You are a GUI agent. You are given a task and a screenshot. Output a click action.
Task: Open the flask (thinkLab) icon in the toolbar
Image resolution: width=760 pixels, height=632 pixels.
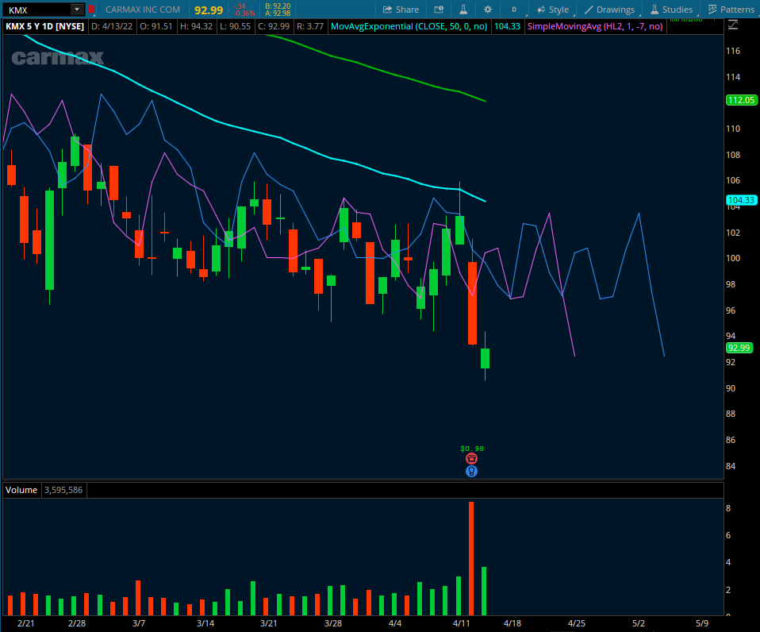coord(463,10)
